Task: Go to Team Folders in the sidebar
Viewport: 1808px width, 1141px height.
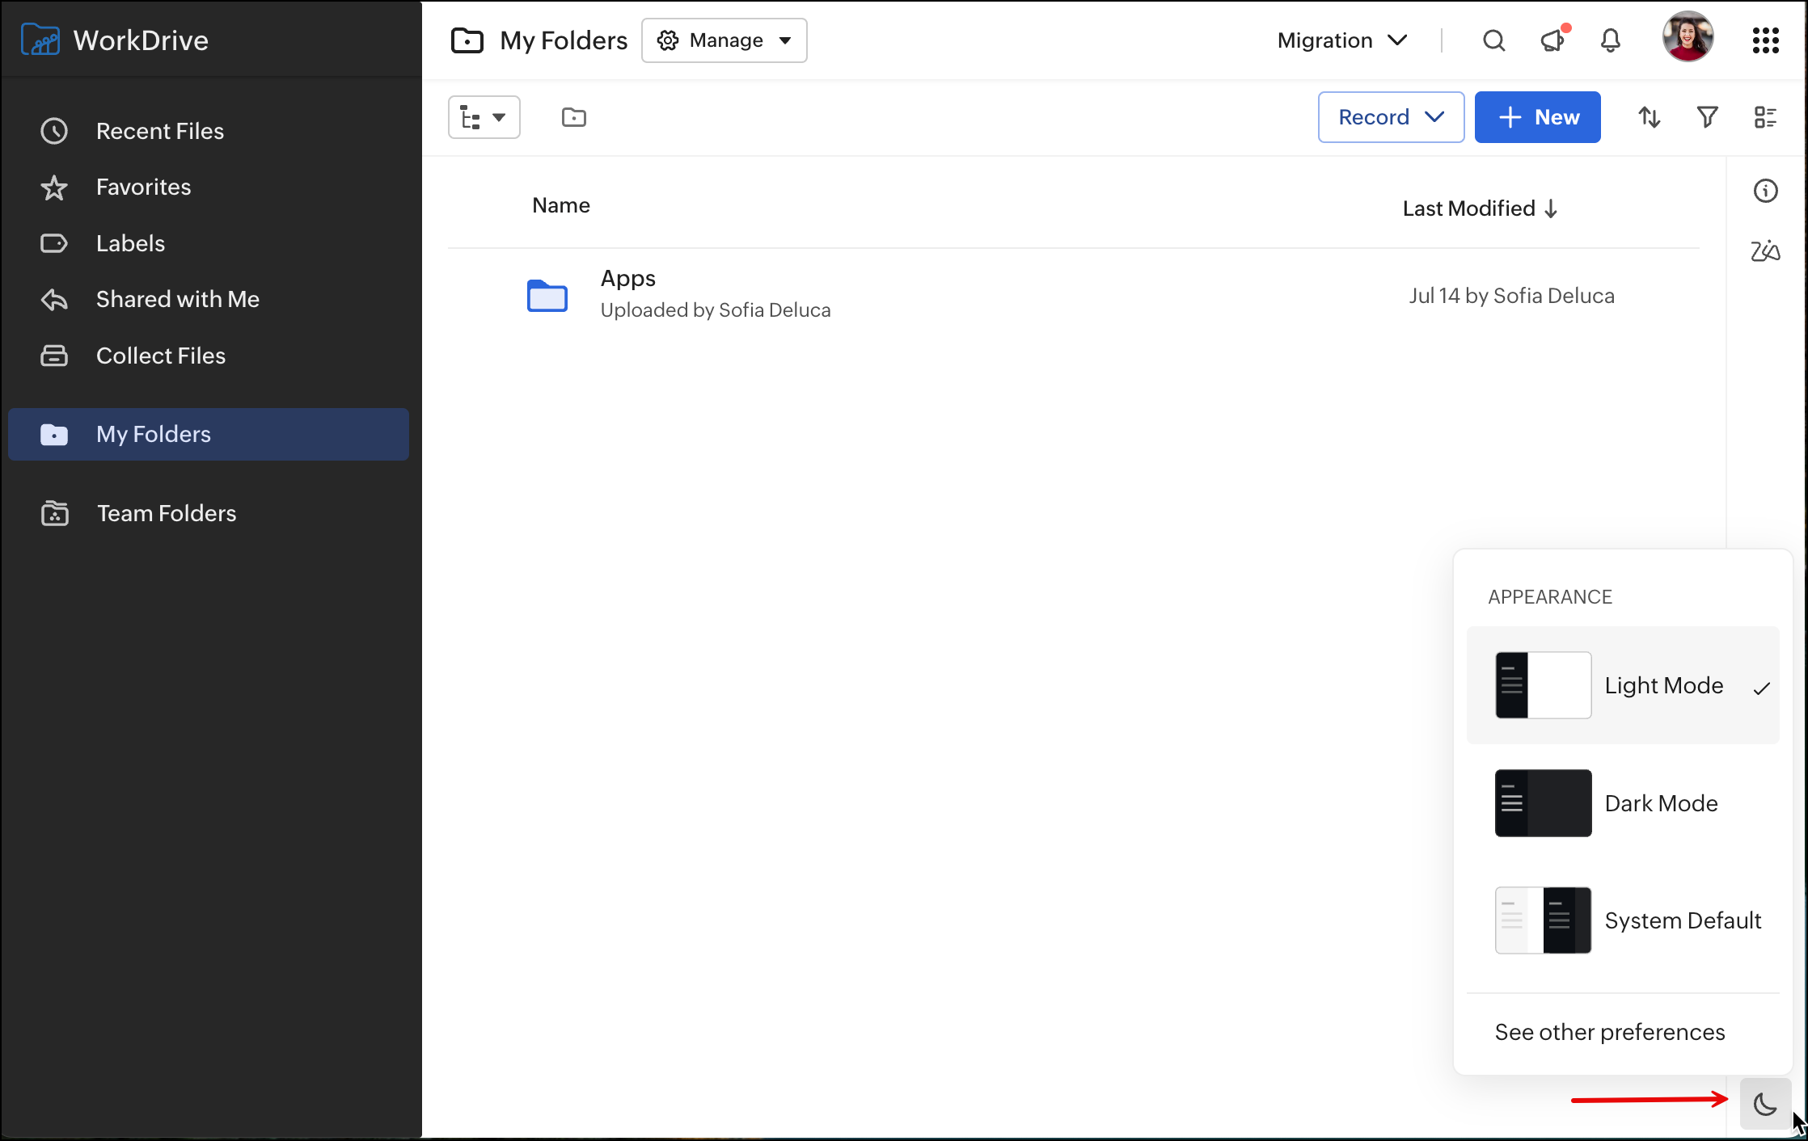Action: coord(166,513)
